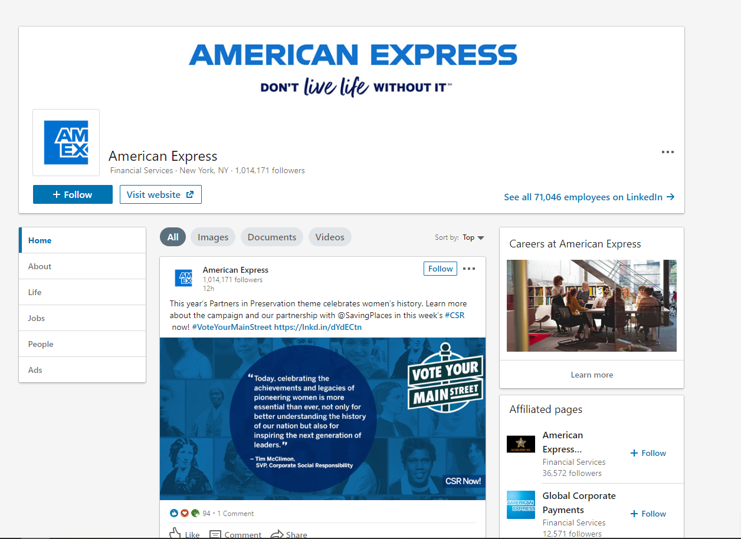Click the 'Affiliated pages' heading
Viewport: 741px width, 539px height.
click(546, 409)
